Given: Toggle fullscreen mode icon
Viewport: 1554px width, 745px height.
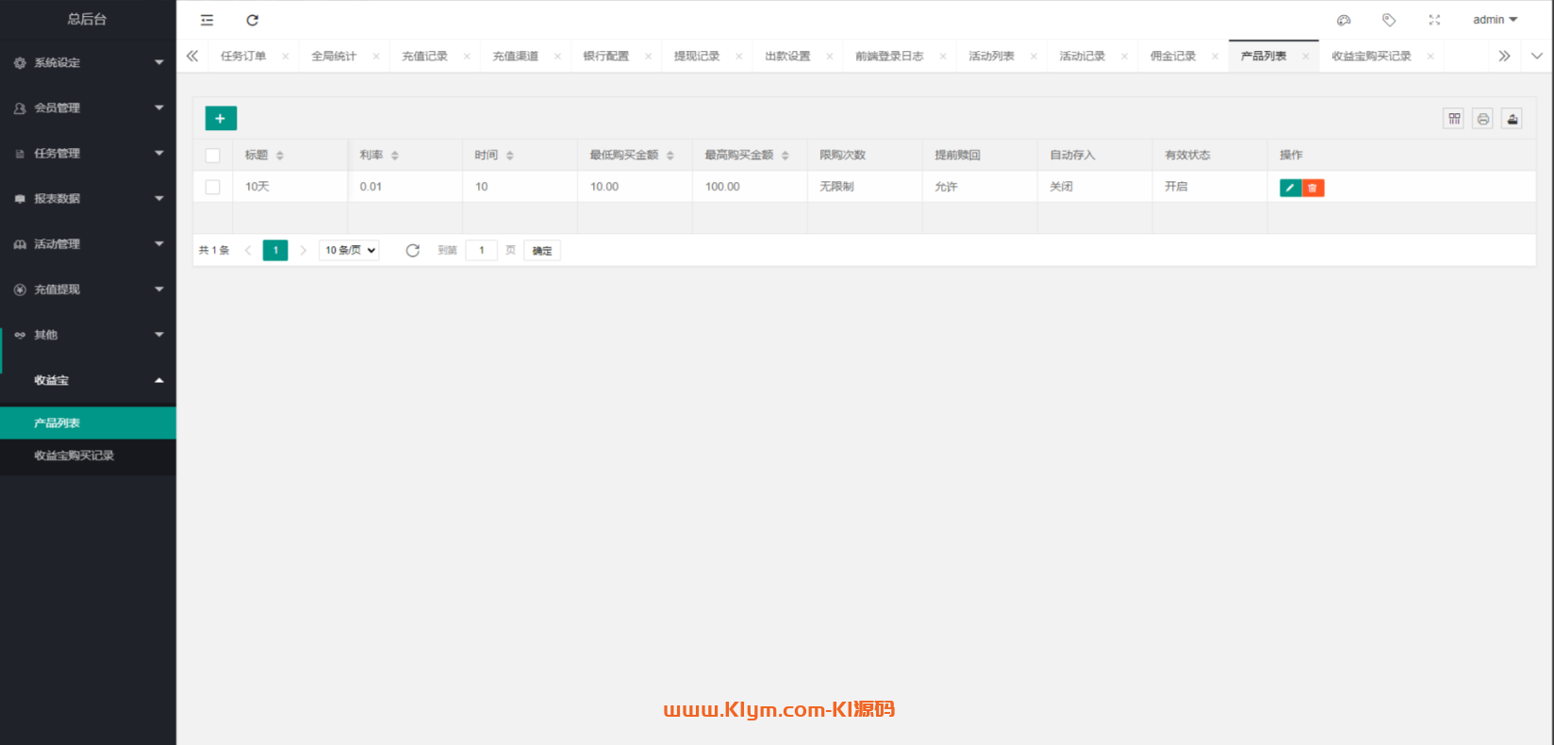Looking at the screenshot, I should pyautogui.click(x=1434, y=20).
